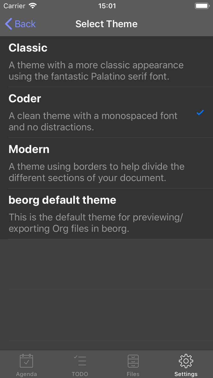Tap the Back button text
The image size is (213, 378).
[x=25, y=24]
